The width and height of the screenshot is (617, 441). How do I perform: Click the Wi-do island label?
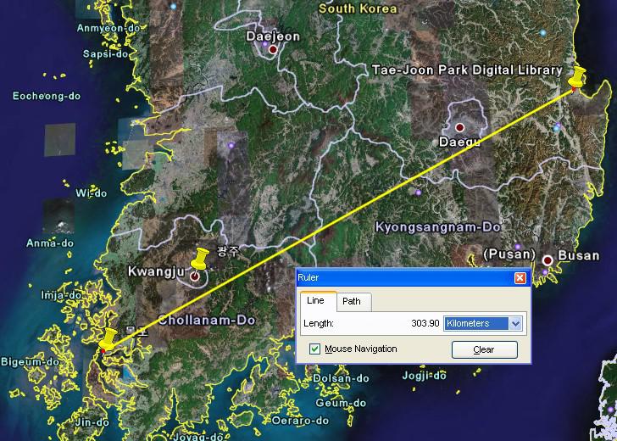[x=92, y=193]
